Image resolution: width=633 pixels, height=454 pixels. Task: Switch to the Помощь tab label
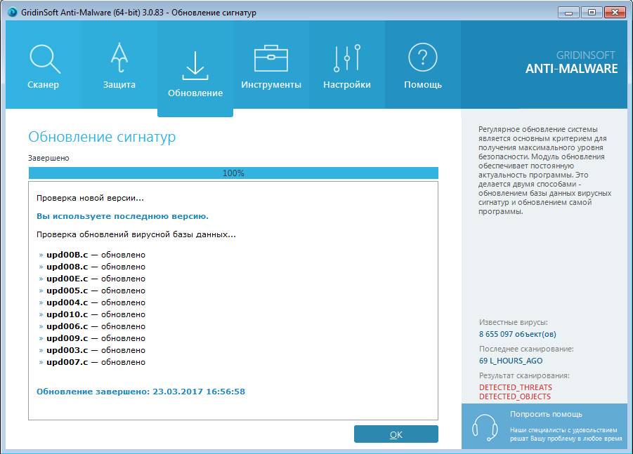423,85
